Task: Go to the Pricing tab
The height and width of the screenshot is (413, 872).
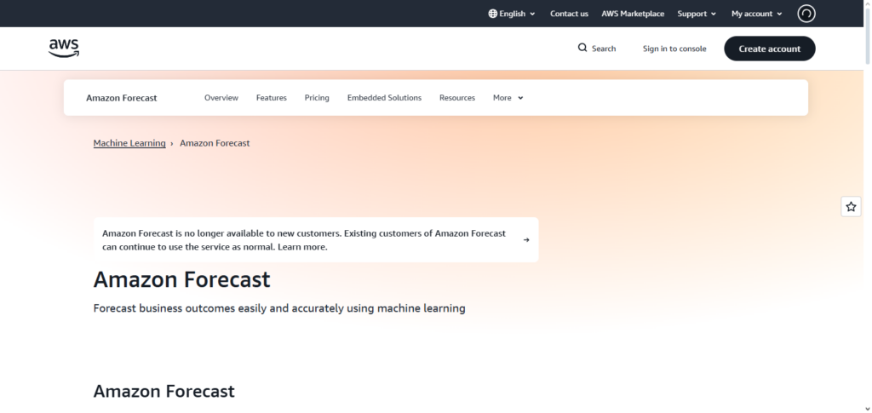Action: tap(317, 98)
